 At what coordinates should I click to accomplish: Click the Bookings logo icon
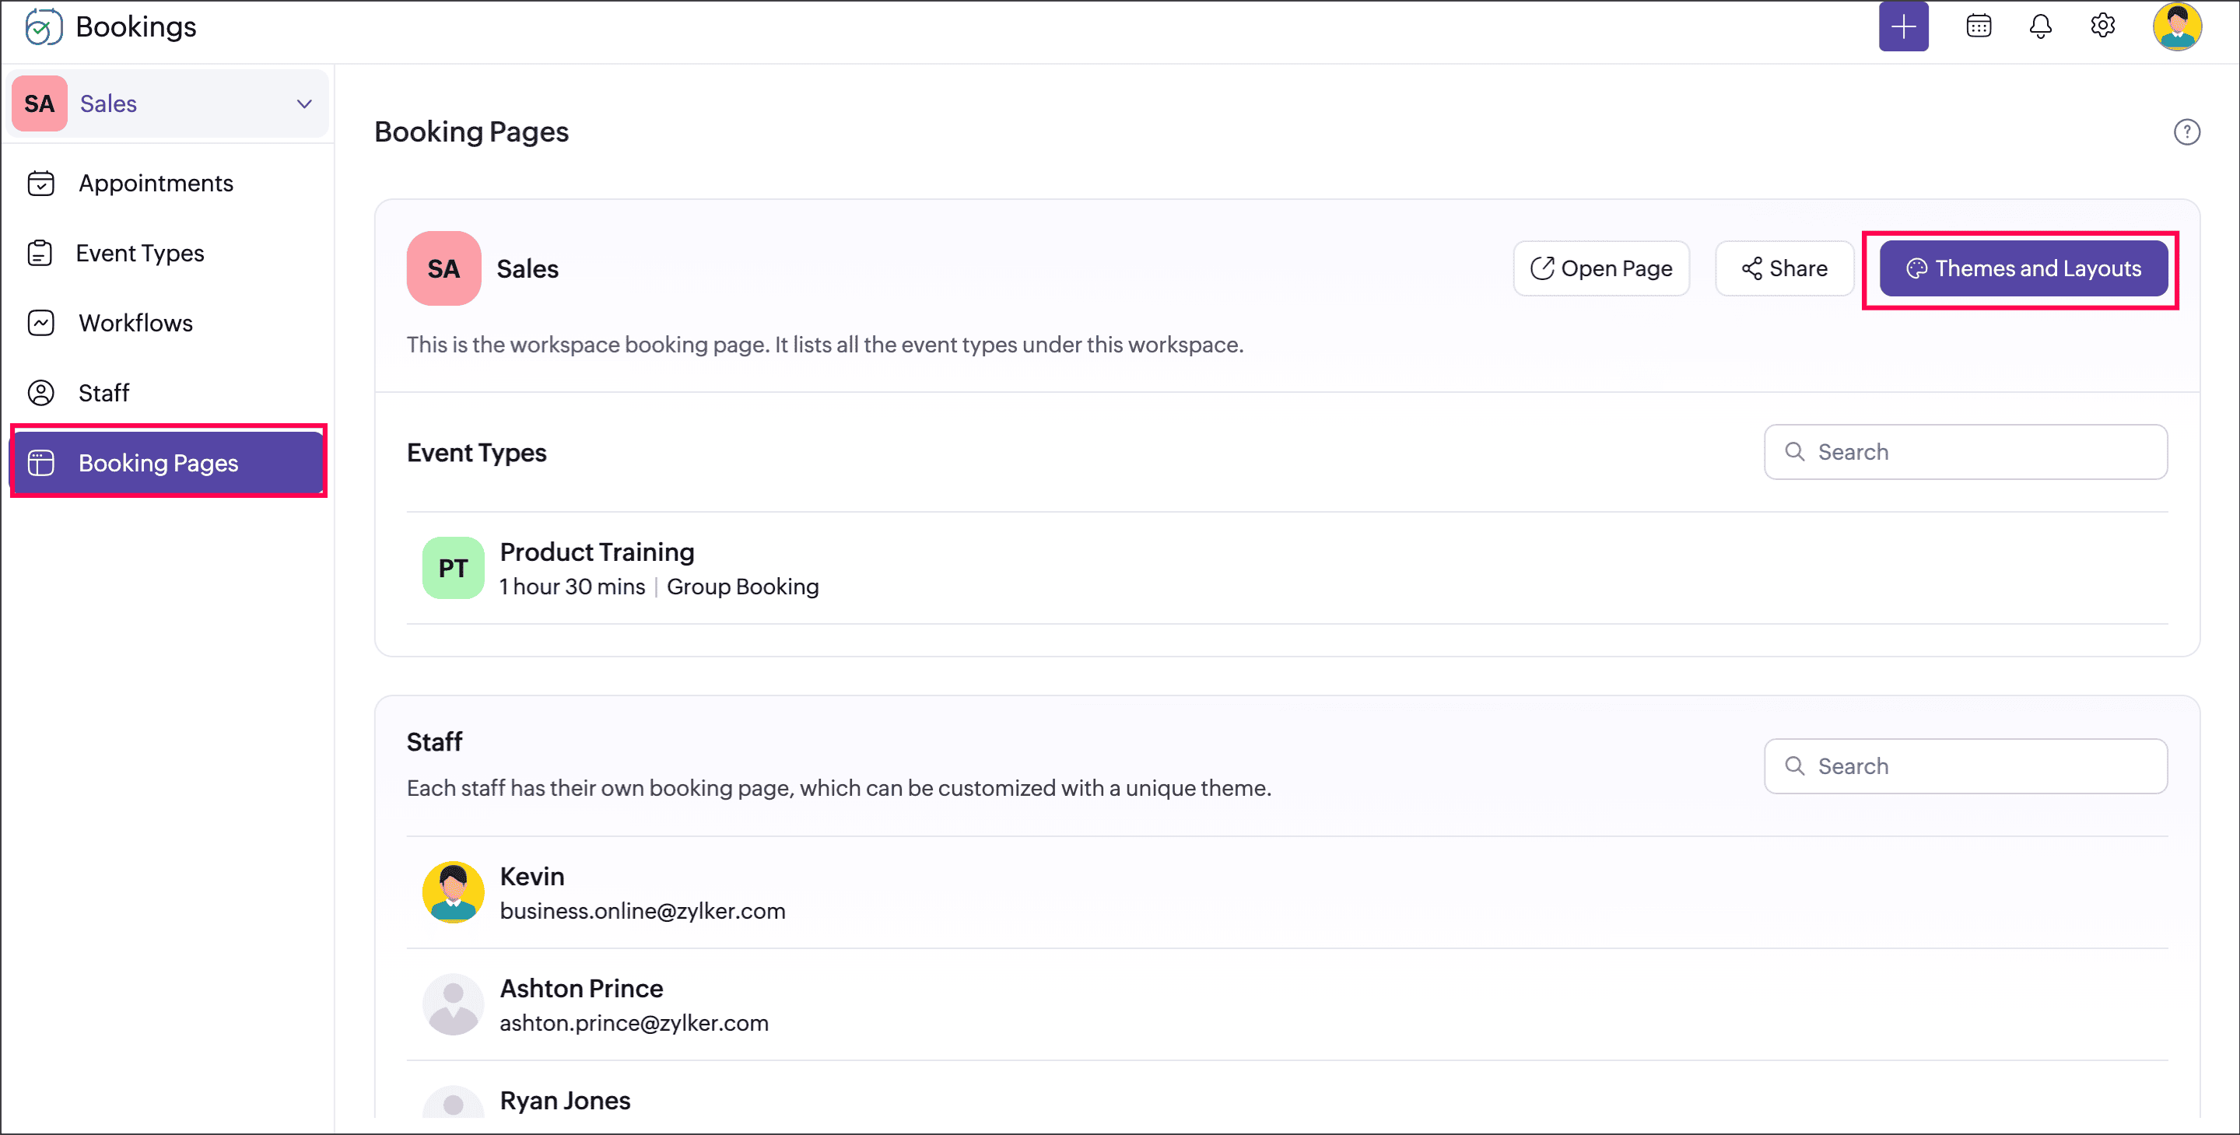[43, 27]
